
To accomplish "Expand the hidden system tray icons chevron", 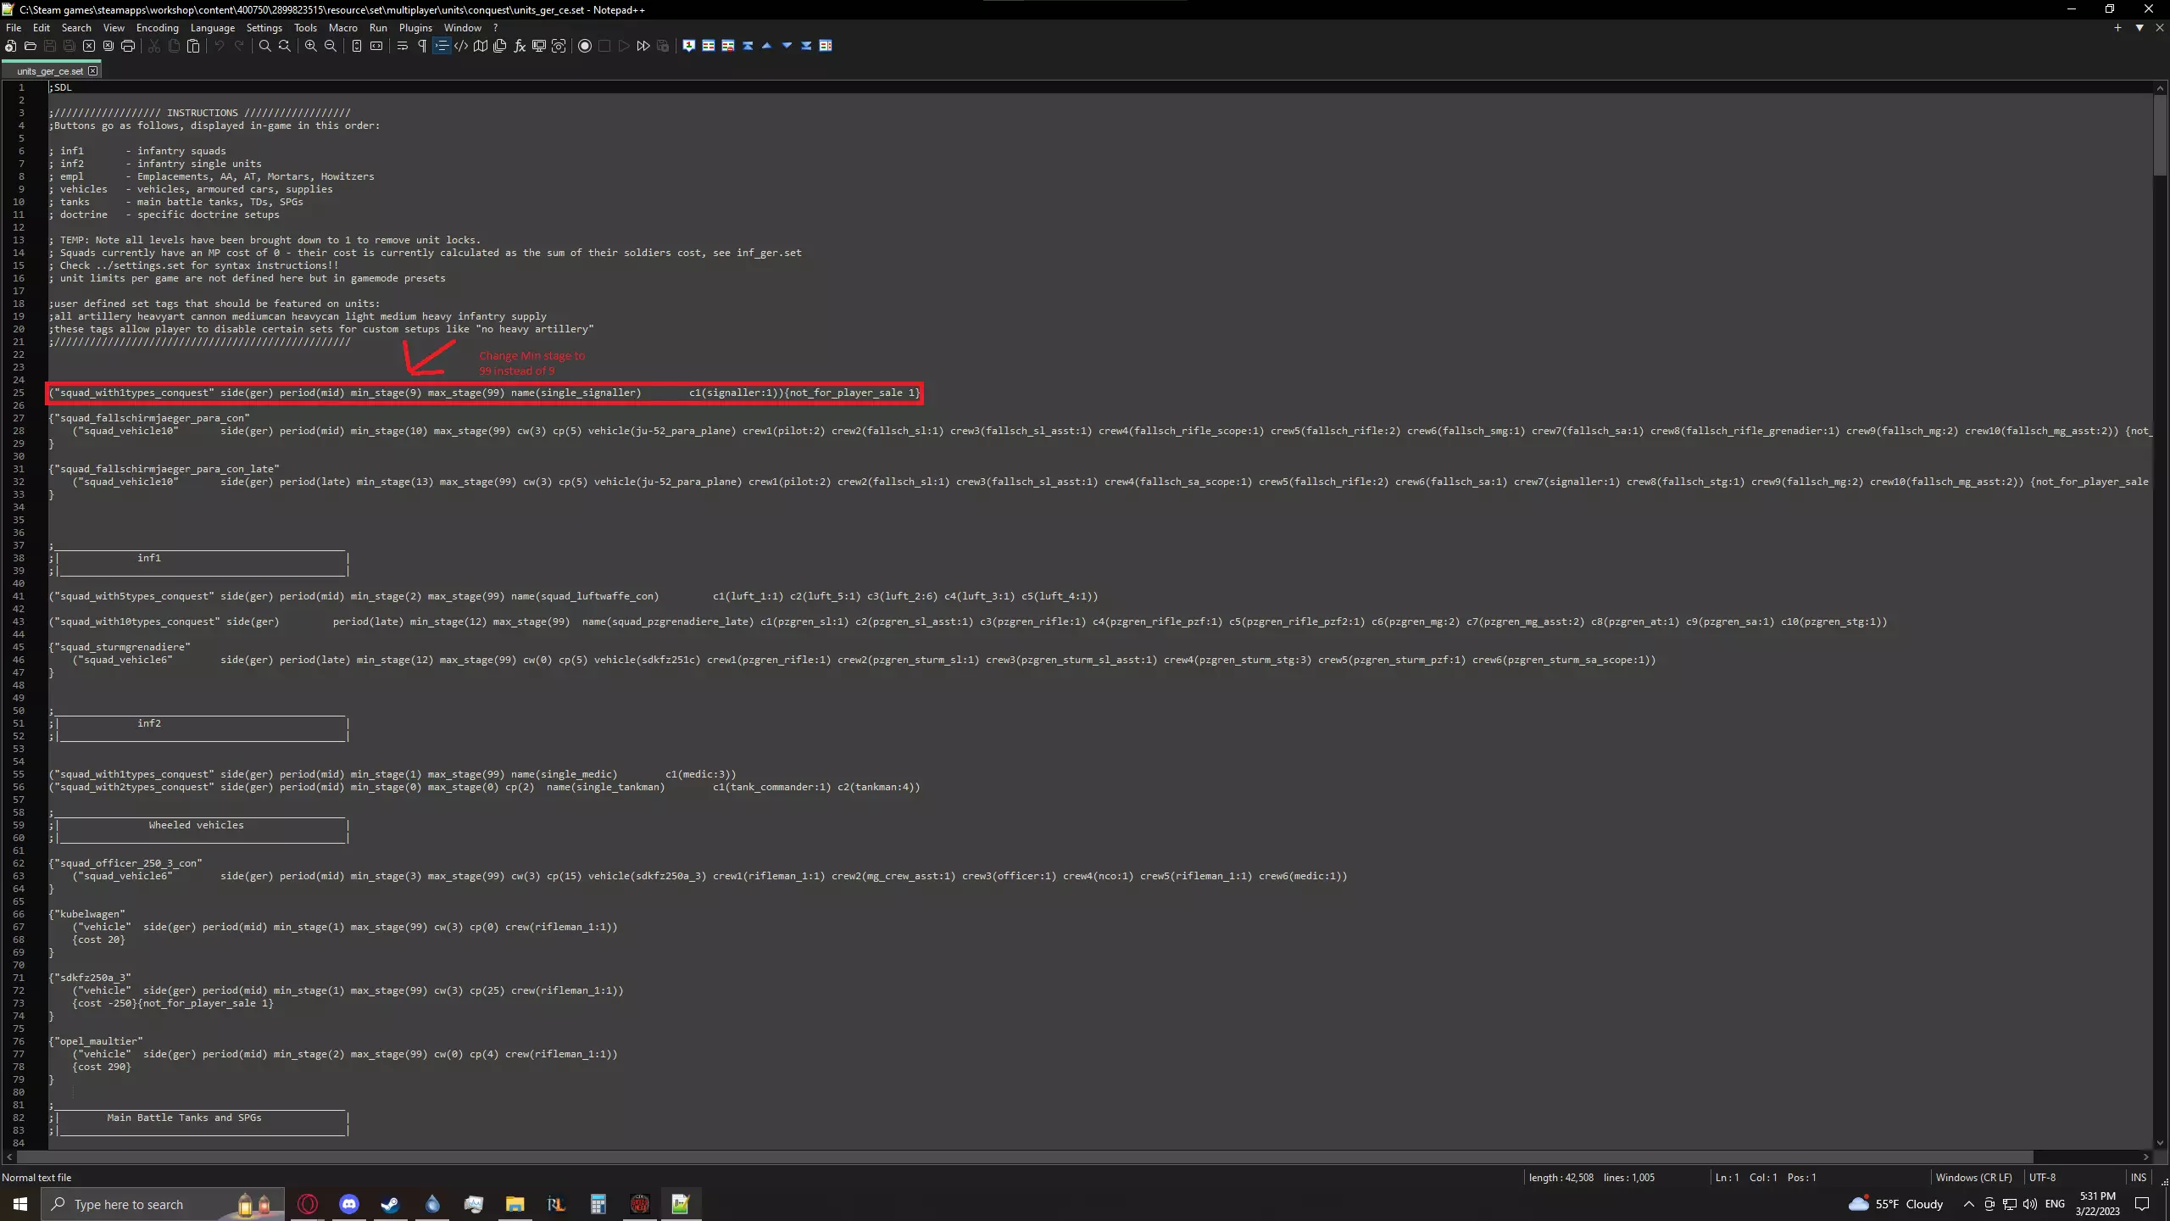I will click(x=1969, y=1204).
